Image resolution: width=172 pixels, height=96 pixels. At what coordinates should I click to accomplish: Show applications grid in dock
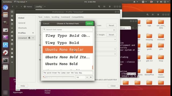point(5,93)
